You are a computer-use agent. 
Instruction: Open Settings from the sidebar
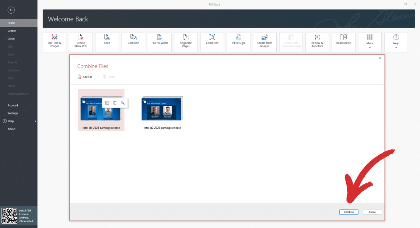pos(13,113)
